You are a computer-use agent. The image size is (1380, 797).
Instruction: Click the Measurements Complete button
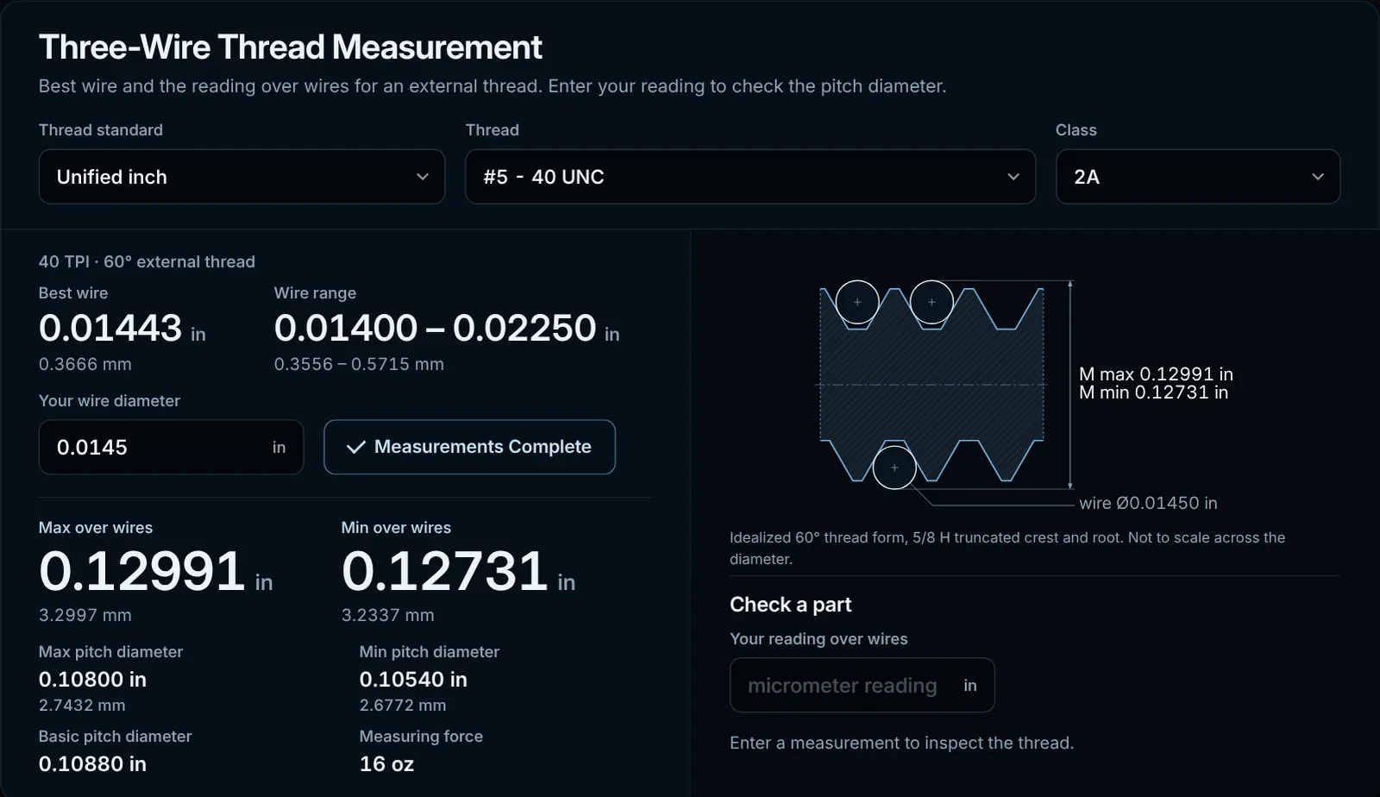pos(469,447)
